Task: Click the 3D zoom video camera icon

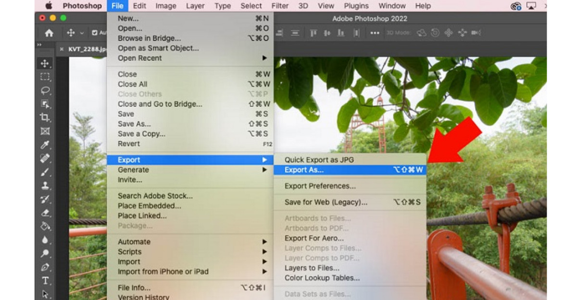Action: 476,33
